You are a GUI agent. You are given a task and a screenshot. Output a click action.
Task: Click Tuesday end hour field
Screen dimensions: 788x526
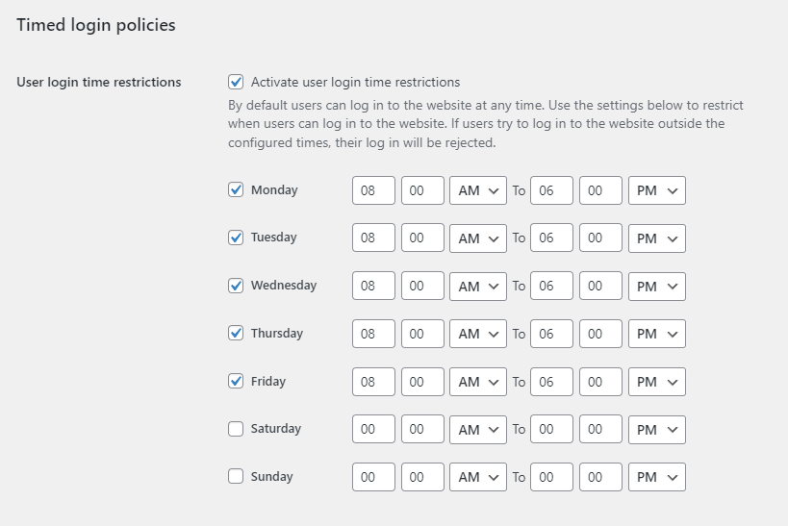pyautogui.click(x=551, y=238)
